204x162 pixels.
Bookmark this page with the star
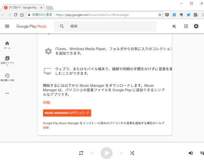[x=160, y=15]
